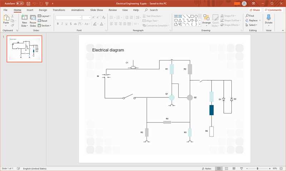Screen dimensions: 286x171
Task: Select the Oval shape in shapes gallery
Action: point(196,16)
